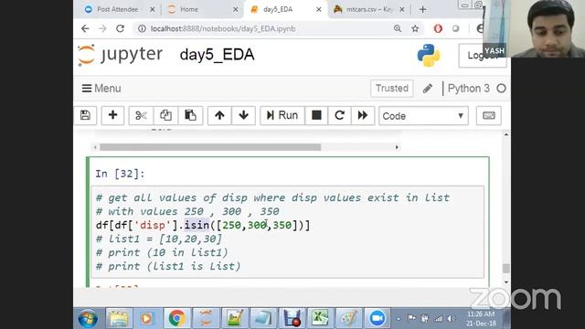
Task: Click notebook vertical scrollbar down arrow
Action: [x=506, y=282]
